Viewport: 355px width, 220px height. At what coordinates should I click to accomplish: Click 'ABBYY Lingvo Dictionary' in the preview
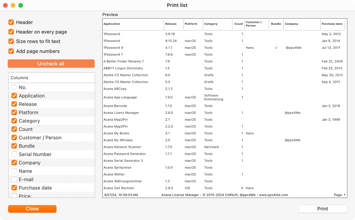(x=123, y=68)
